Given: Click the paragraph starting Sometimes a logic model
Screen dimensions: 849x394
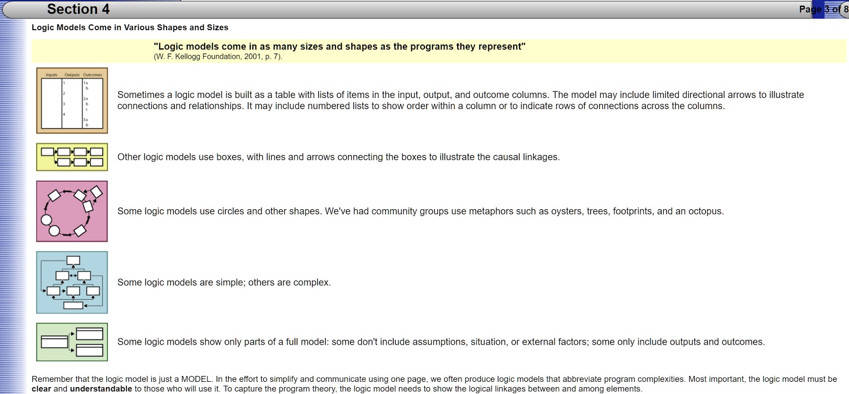Looking at the screenshot, I should [x=461, y=100].
